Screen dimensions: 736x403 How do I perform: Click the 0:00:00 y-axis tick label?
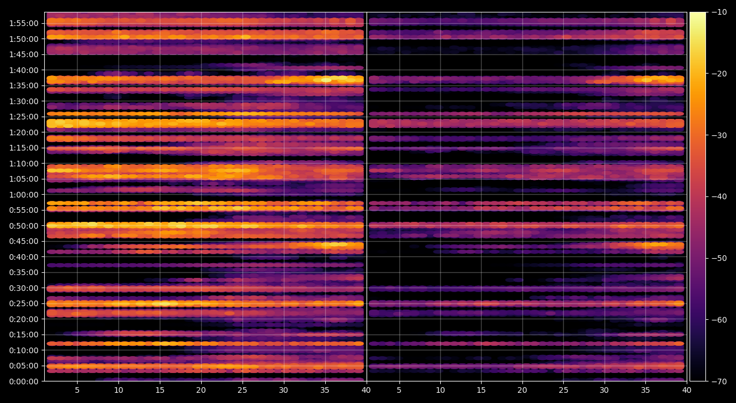[x=24, y=381]
